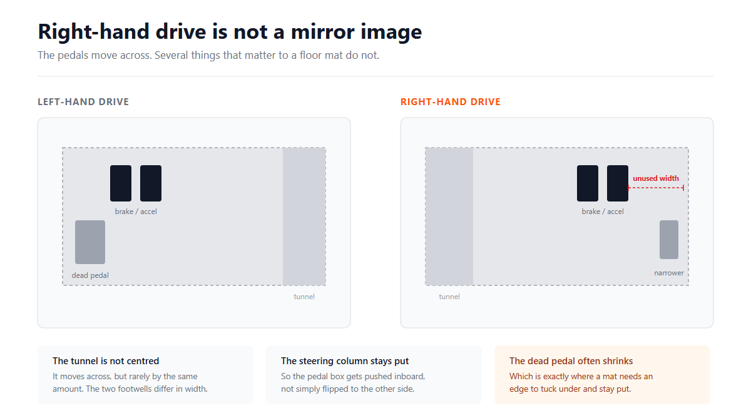Select the dead pedal block in the left-hand drive diagram
Screen dimensions: 751x413
click(90, 242)
